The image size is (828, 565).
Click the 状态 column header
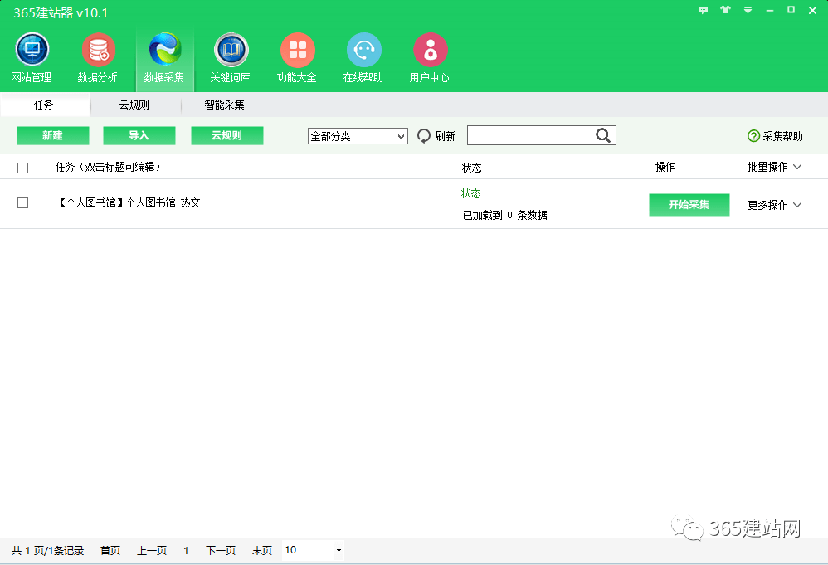tap(471, 168)
